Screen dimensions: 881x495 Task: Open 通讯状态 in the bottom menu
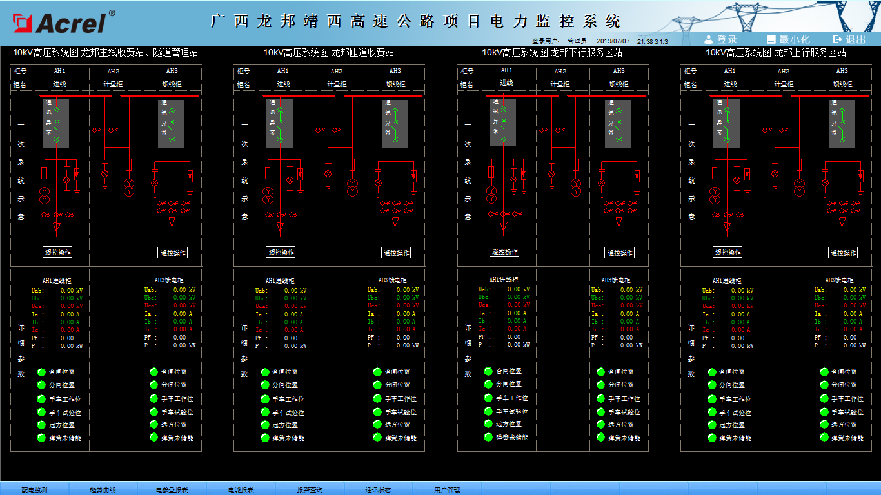click(x=379, y=490)
